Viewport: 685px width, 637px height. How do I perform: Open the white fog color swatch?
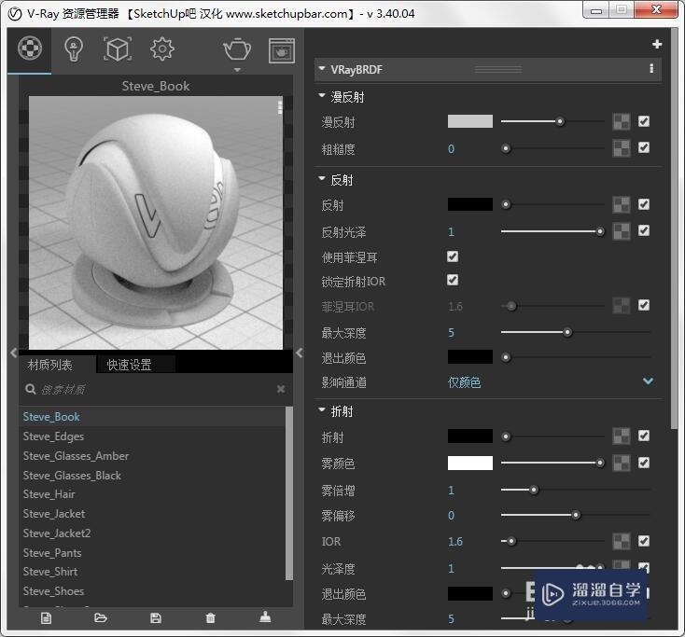tap(470, 464)
